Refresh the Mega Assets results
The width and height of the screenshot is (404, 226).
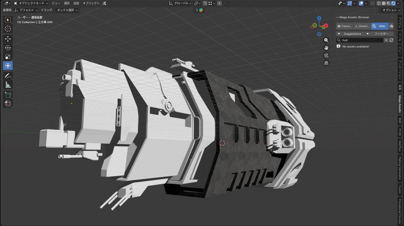click(391, 40)
